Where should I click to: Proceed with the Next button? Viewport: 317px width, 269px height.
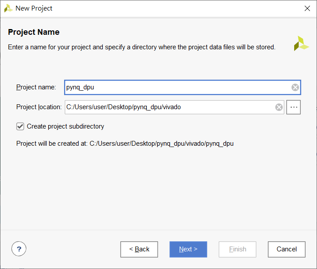point(188,249)
